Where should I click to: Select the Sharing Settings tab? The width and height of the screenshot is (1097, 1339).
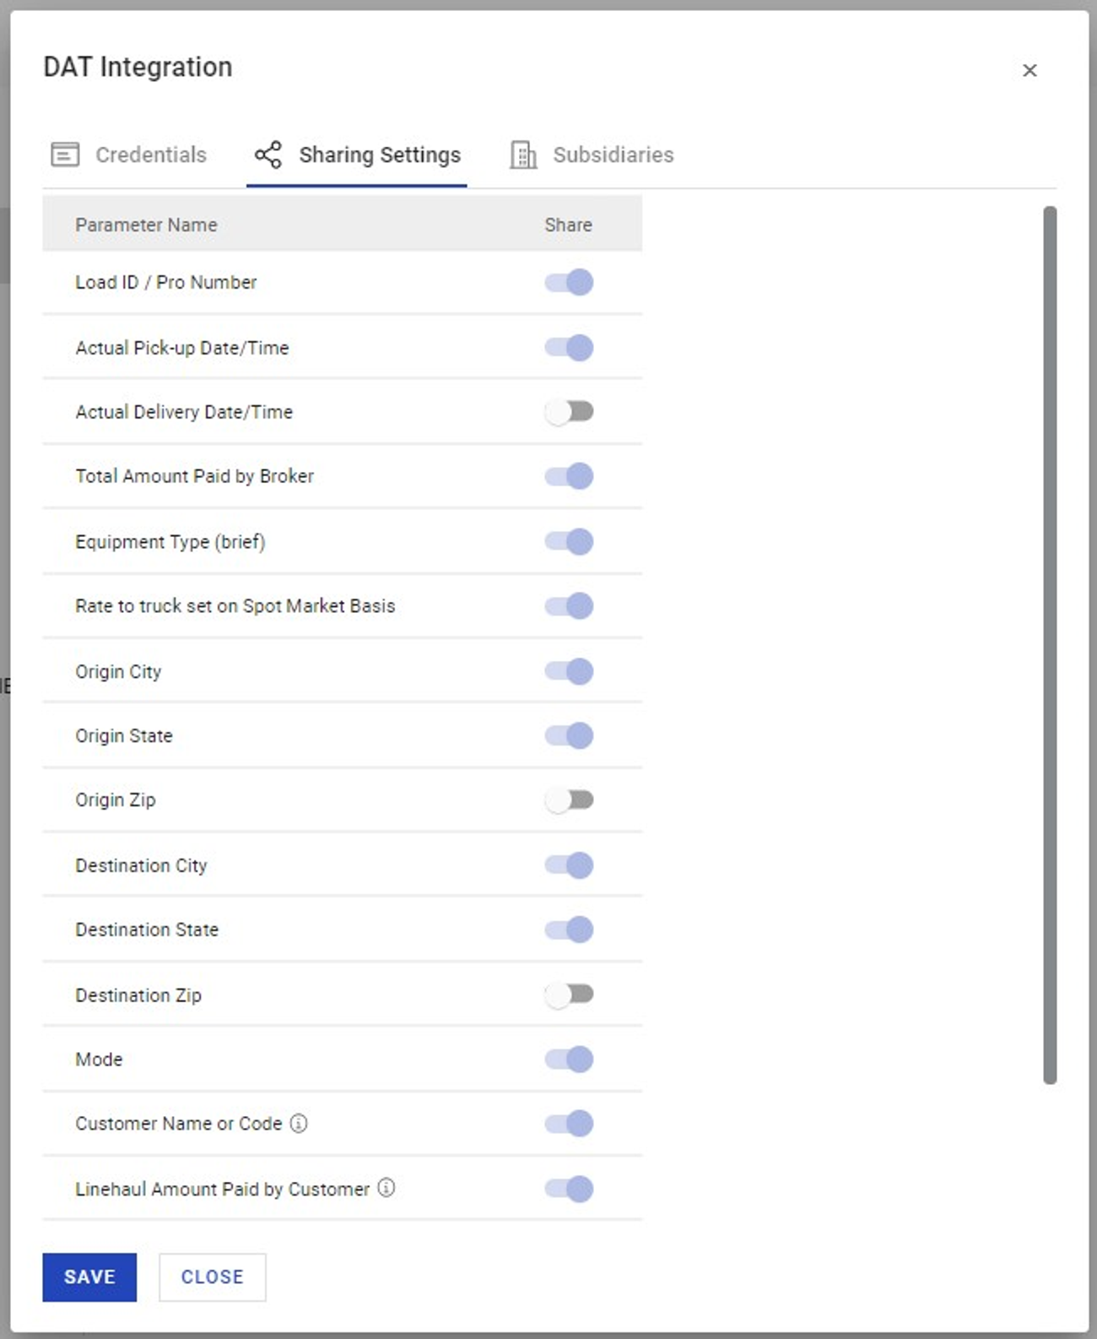(357, 155)
